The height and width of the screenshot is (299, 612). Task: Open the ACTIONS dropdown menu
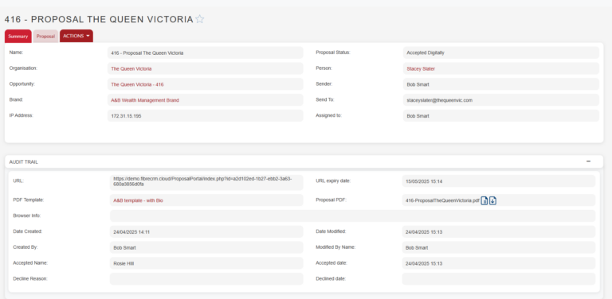coord(76,36)
